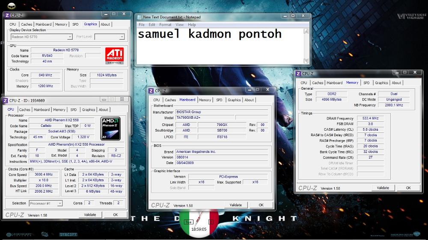Click memory Size value 4096 MBytes
The image size is (428, 240).
(332, 100)
